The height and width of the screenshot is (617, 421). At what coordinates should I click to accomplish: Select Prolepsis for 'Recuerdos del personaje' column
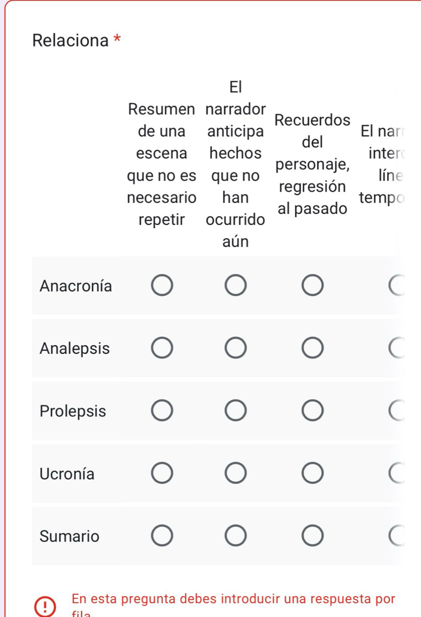click(313, 411)
